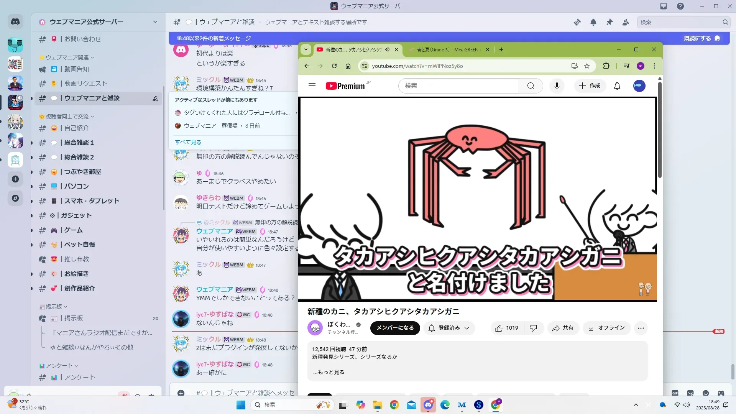Screen dimensions: 736x414
Task: Open YouTube notifications bell
Action: pos(617,86)
